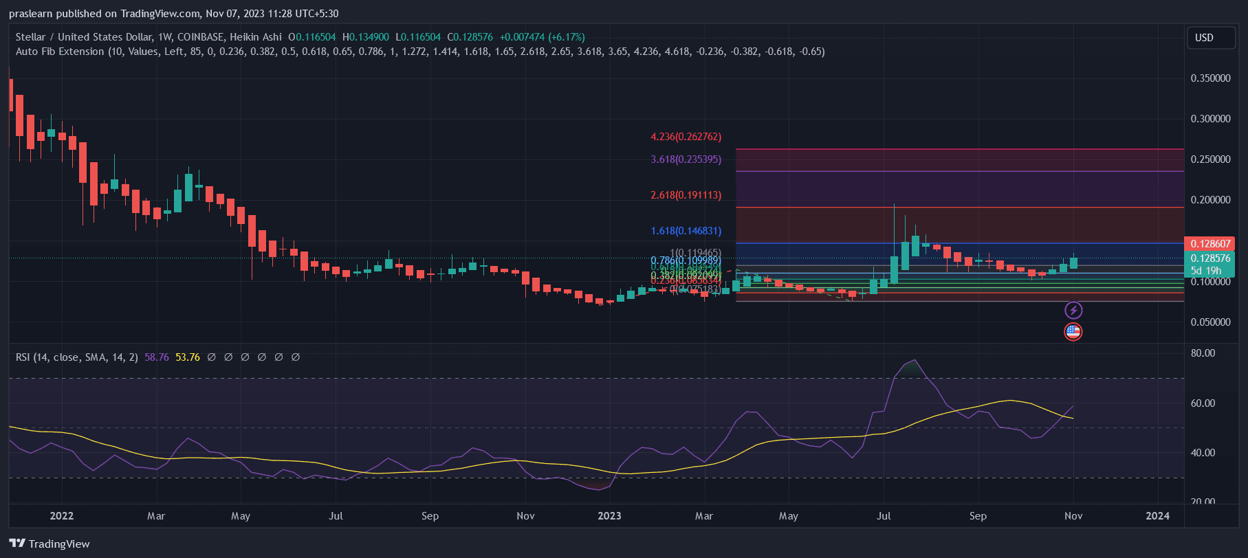Click the last ∅ symbol in RSI legend
The height and width of the screenshot is (558, 1248).
pos(296,357)
